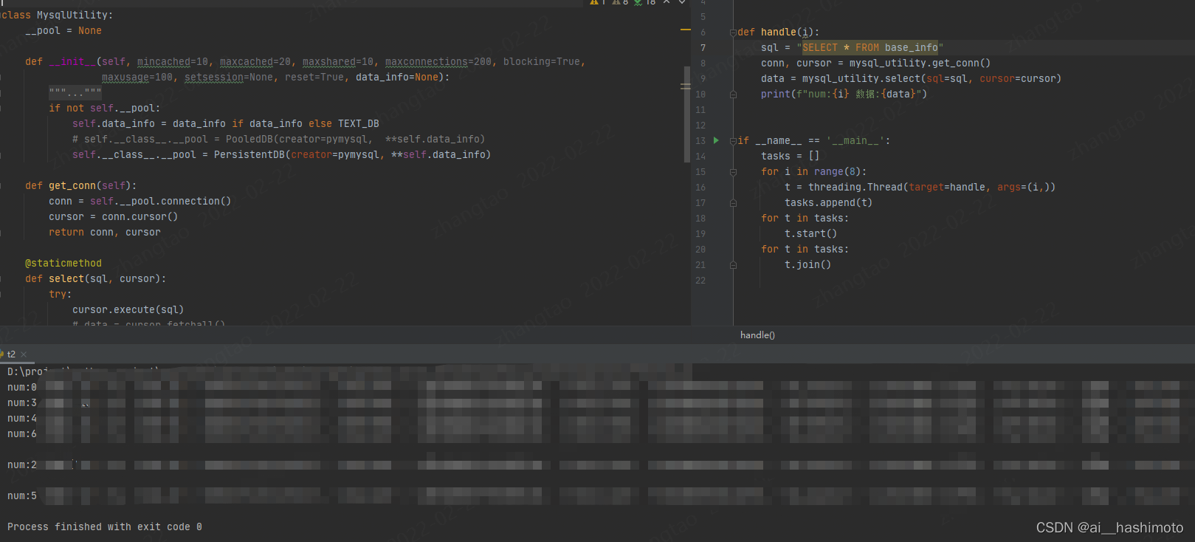Click the num:5 console output line
Screen dimensions: 1195x542
click(x=22, y=496)
